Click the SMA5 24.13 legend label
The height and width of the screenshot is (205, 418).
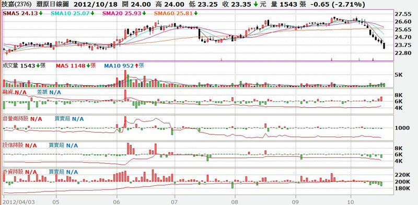pyautogui.click(x=22, y=13)
